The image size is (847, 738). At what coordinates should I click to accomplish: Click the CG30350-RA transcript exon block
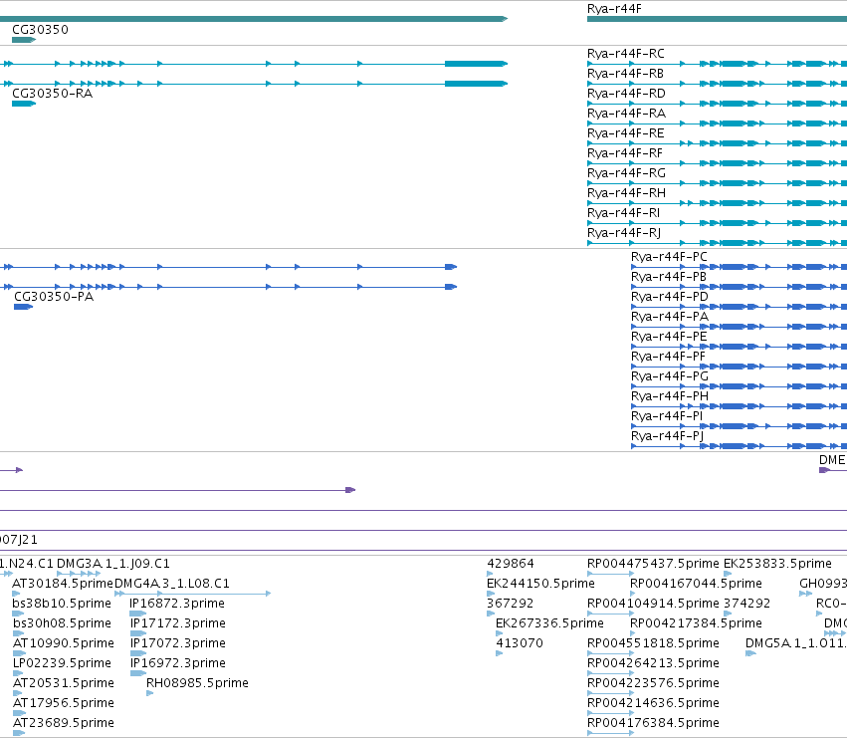coord(24,104)
